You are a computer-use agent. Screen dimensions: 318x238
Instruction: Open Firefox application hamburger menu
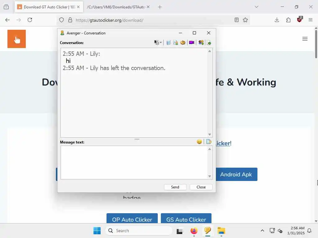[311, 20]
